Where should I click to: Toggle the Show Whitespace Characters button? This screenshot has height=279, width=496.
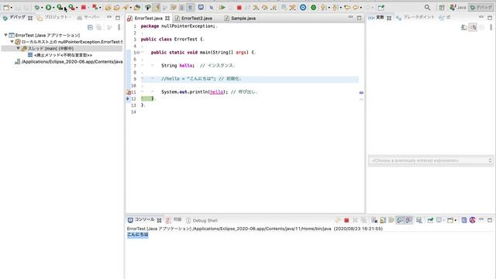(190, 7)
